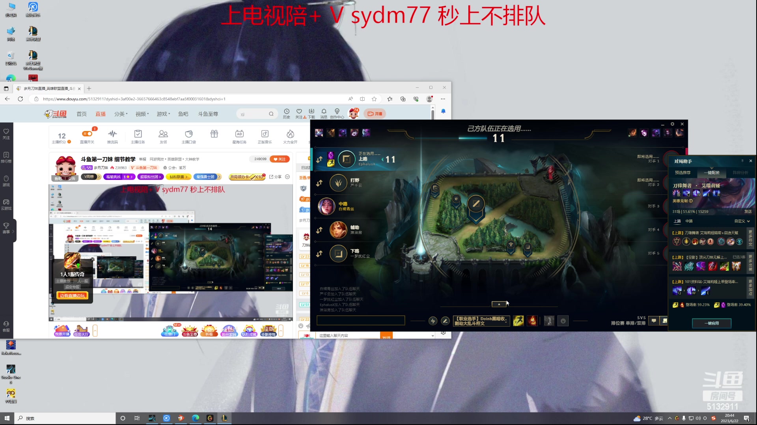
Task: Toggle pin on 对局助手 panel
Action: [742, 161]
